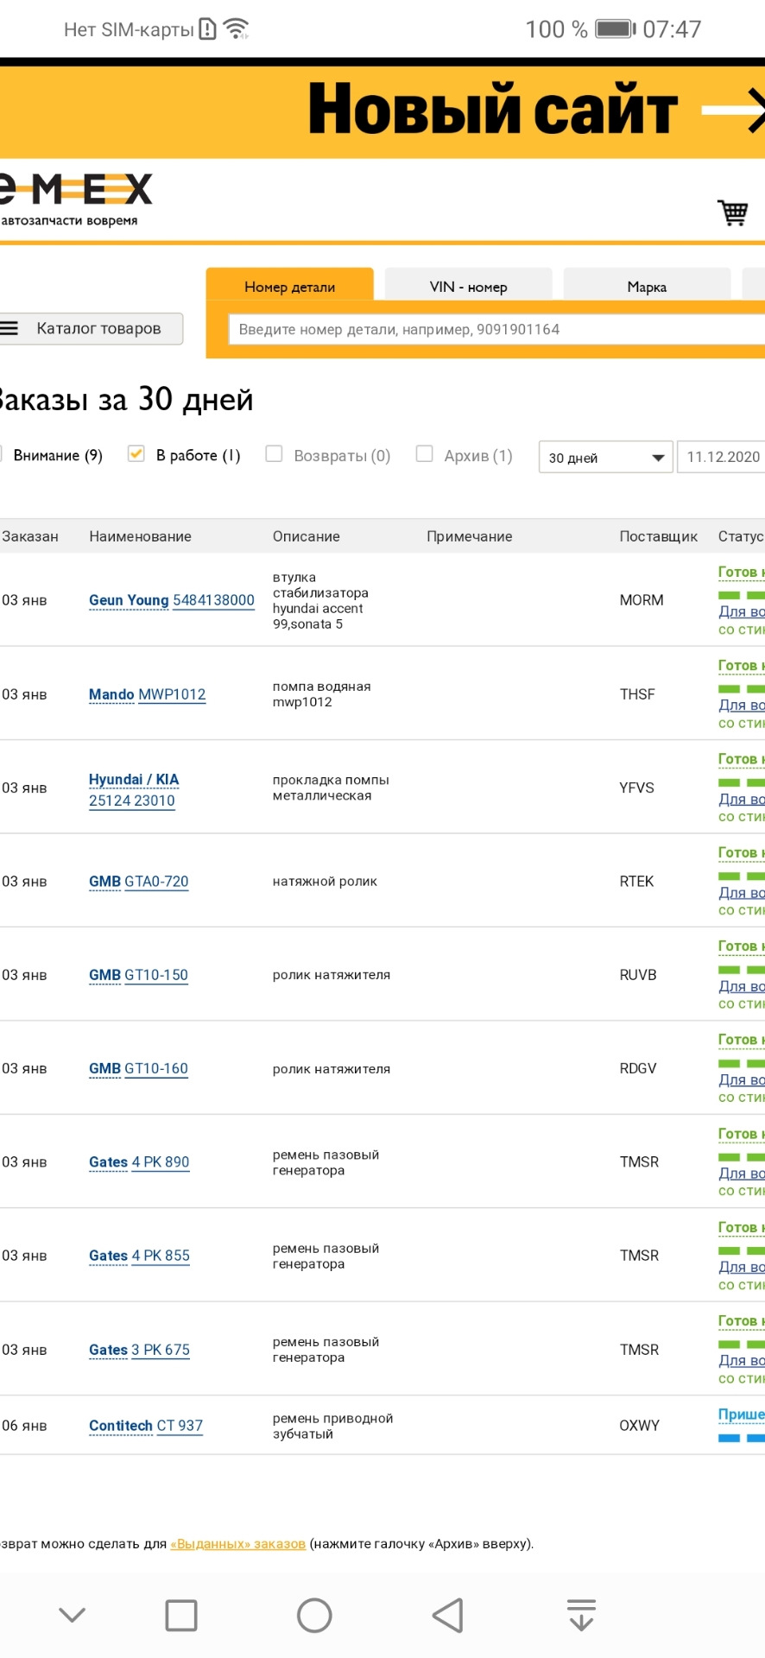
Task: Select the Марка tab
Action: [x=647, y=287]
